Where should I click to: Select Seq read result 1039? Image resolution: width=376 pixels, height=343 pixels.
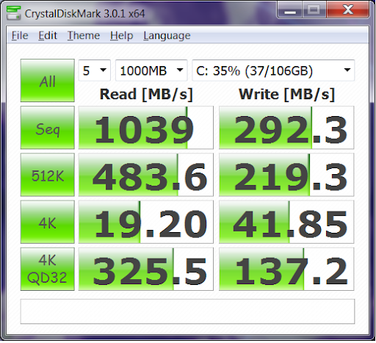[x=146, y=128]
